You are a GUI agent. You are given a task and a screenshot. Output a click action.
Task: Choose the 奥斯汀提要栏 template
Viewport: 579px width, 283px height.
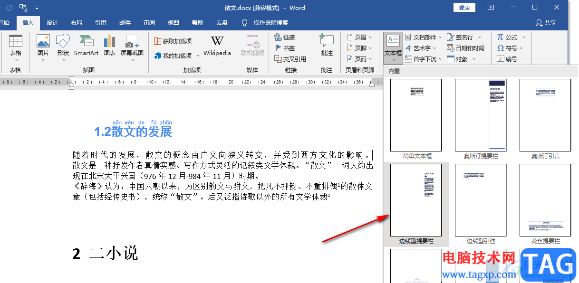481,119
